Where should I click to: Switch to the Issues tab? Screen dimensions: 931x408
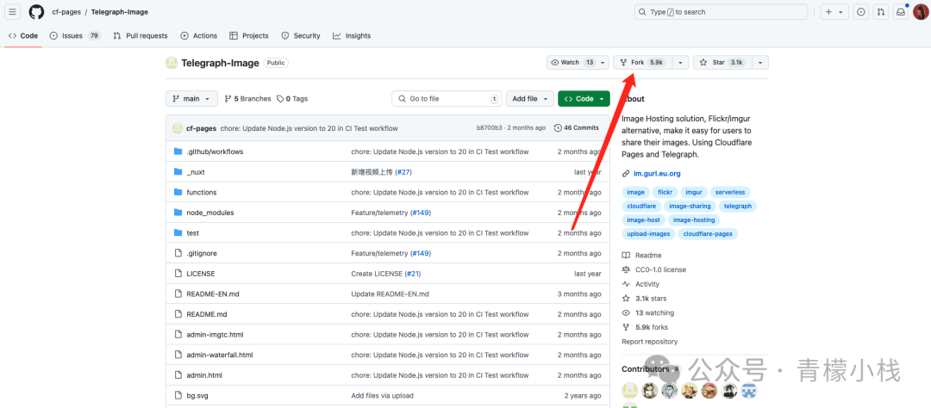tap(75, 35)
